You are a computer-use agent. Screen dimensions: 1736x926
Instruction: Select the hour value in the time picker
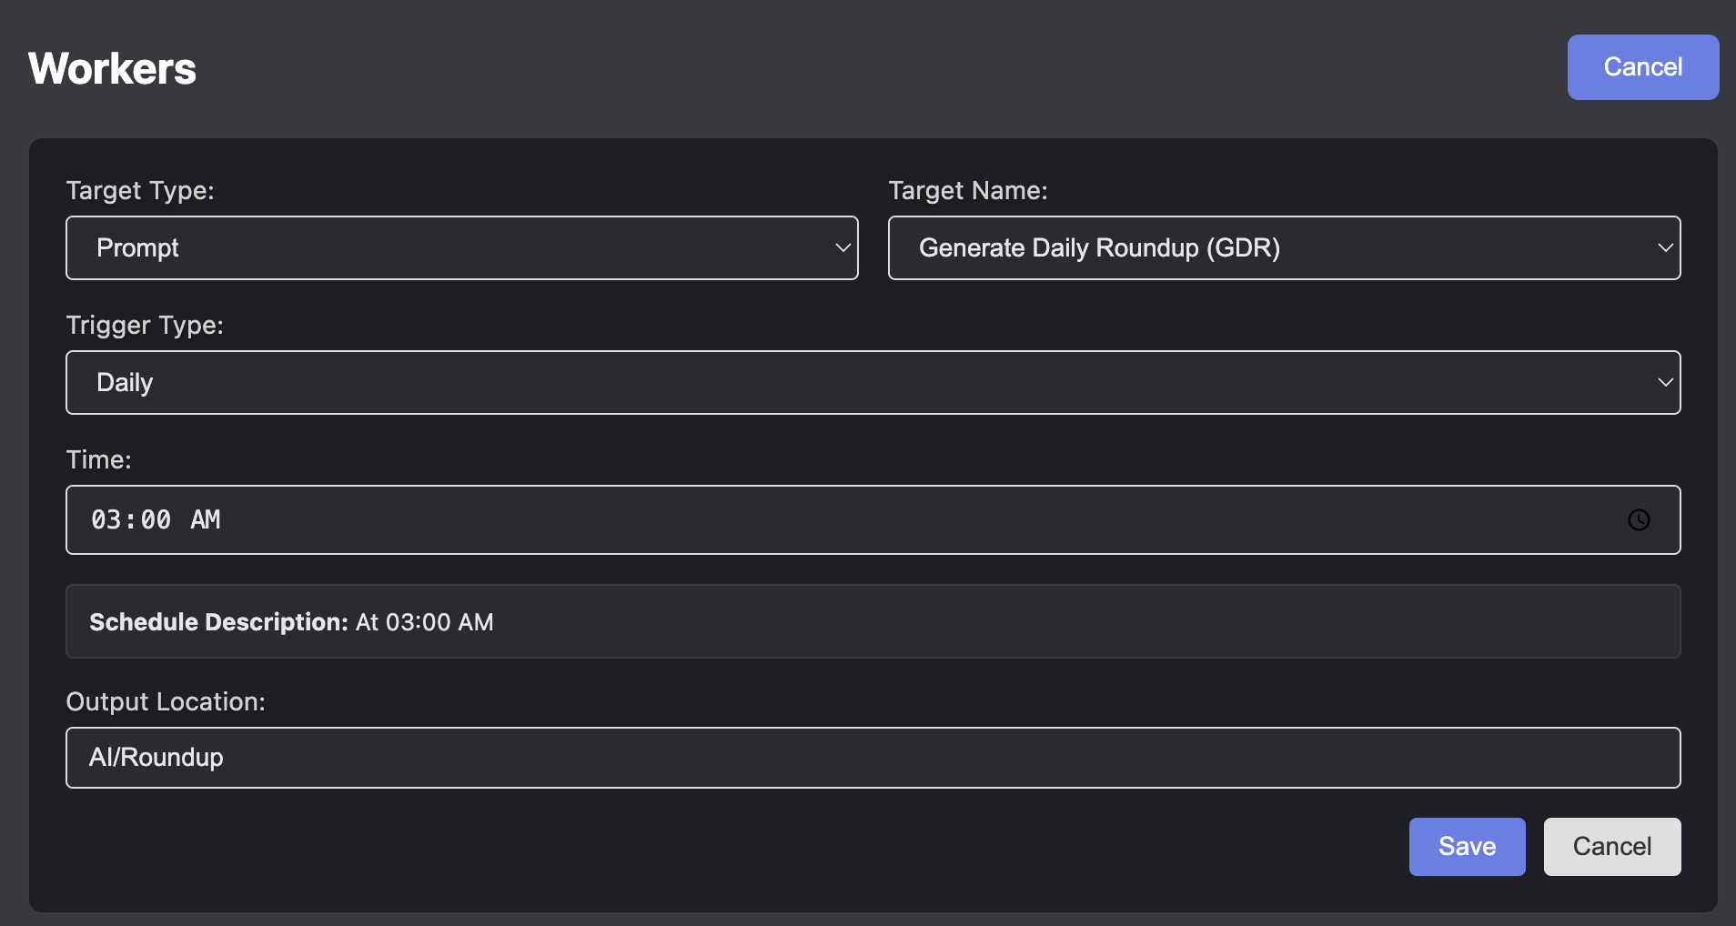tap(109, 519)
